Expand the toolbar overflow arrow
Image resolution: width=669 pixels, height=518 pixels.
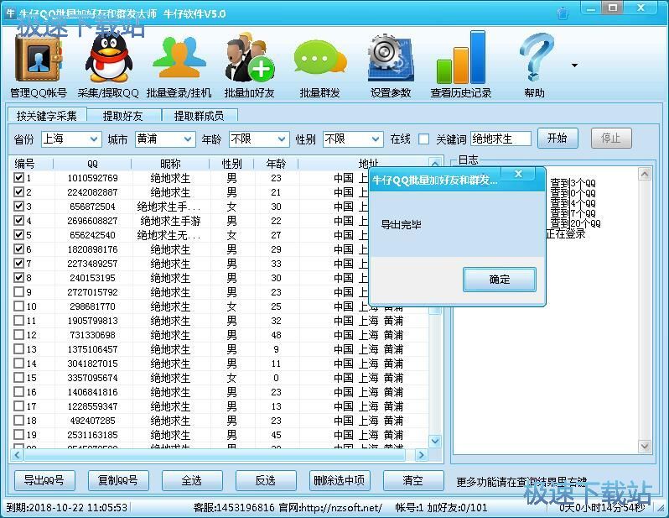click(x=575, y=65)
